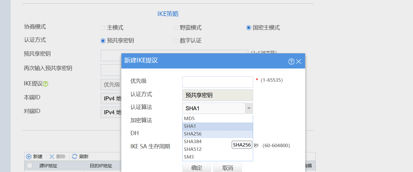Close the 新建IKE提议 dialog

tap(299, 61)
